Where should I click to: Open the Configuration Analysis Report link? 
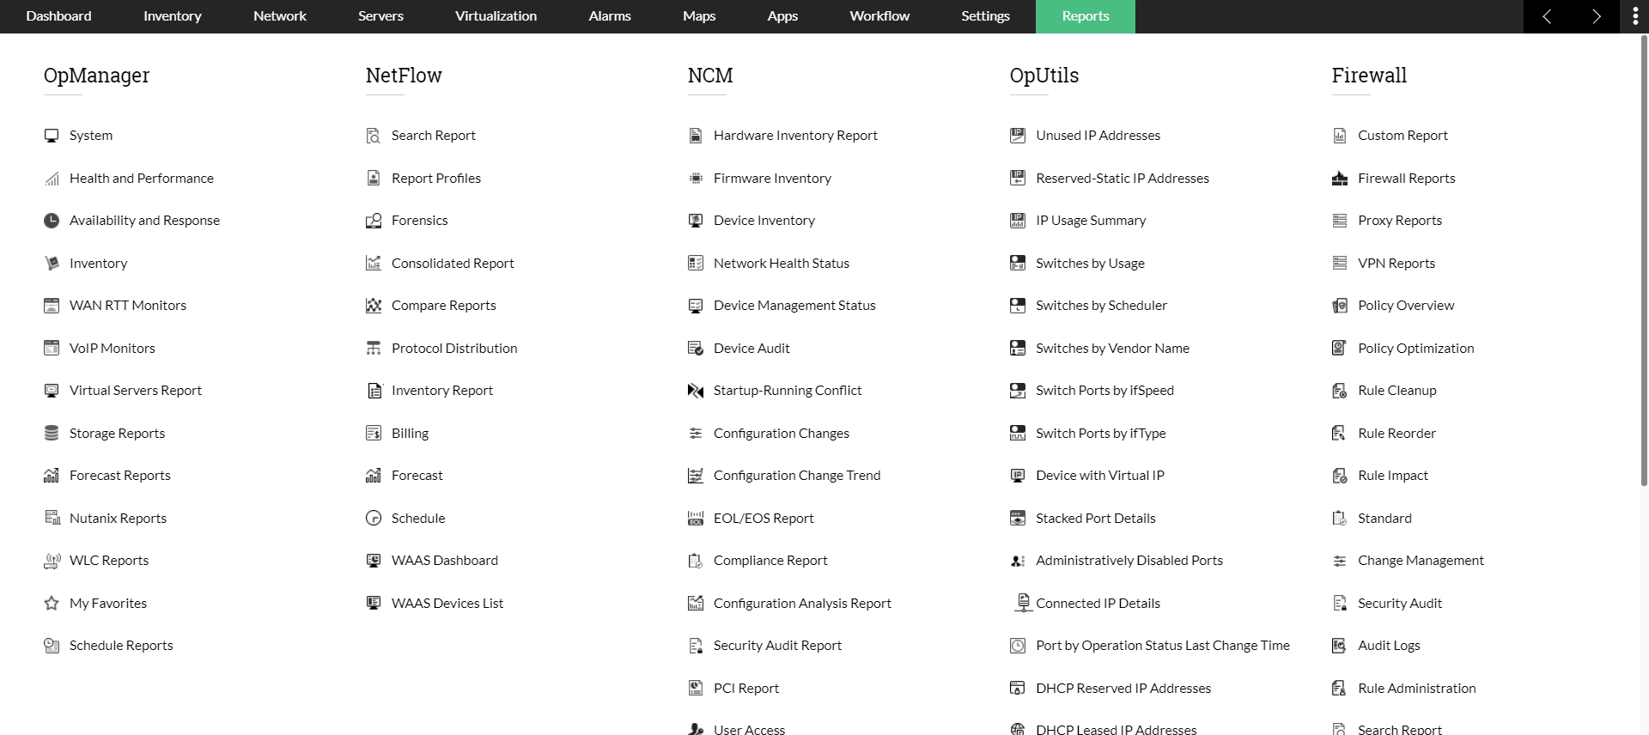[x=802, y=604]
